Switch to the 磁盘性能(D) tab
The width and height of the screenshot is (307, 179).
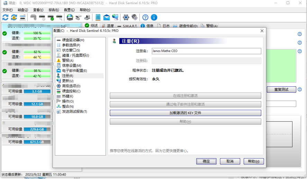tap(186, 26)
